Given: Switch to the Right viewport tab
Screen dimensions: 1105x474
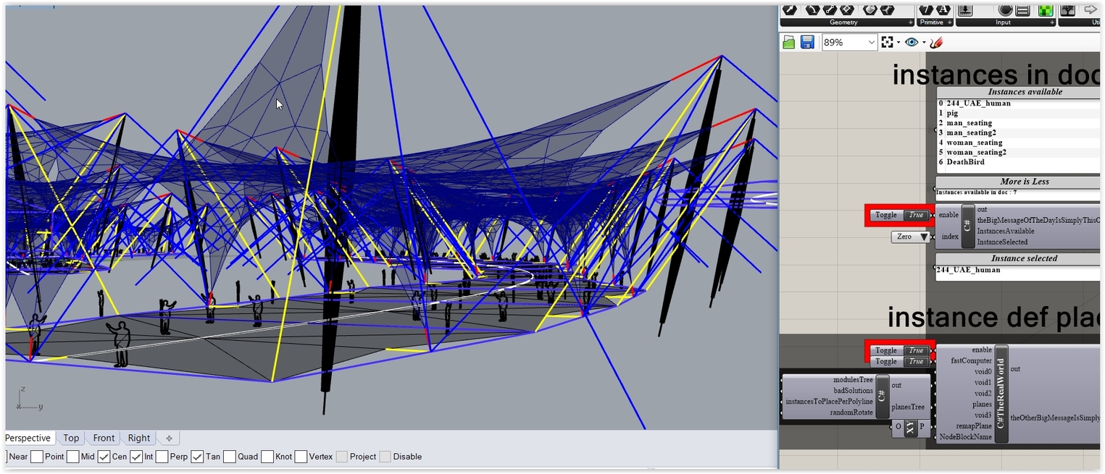Looking at the screenshot, I should coord(139,438).
